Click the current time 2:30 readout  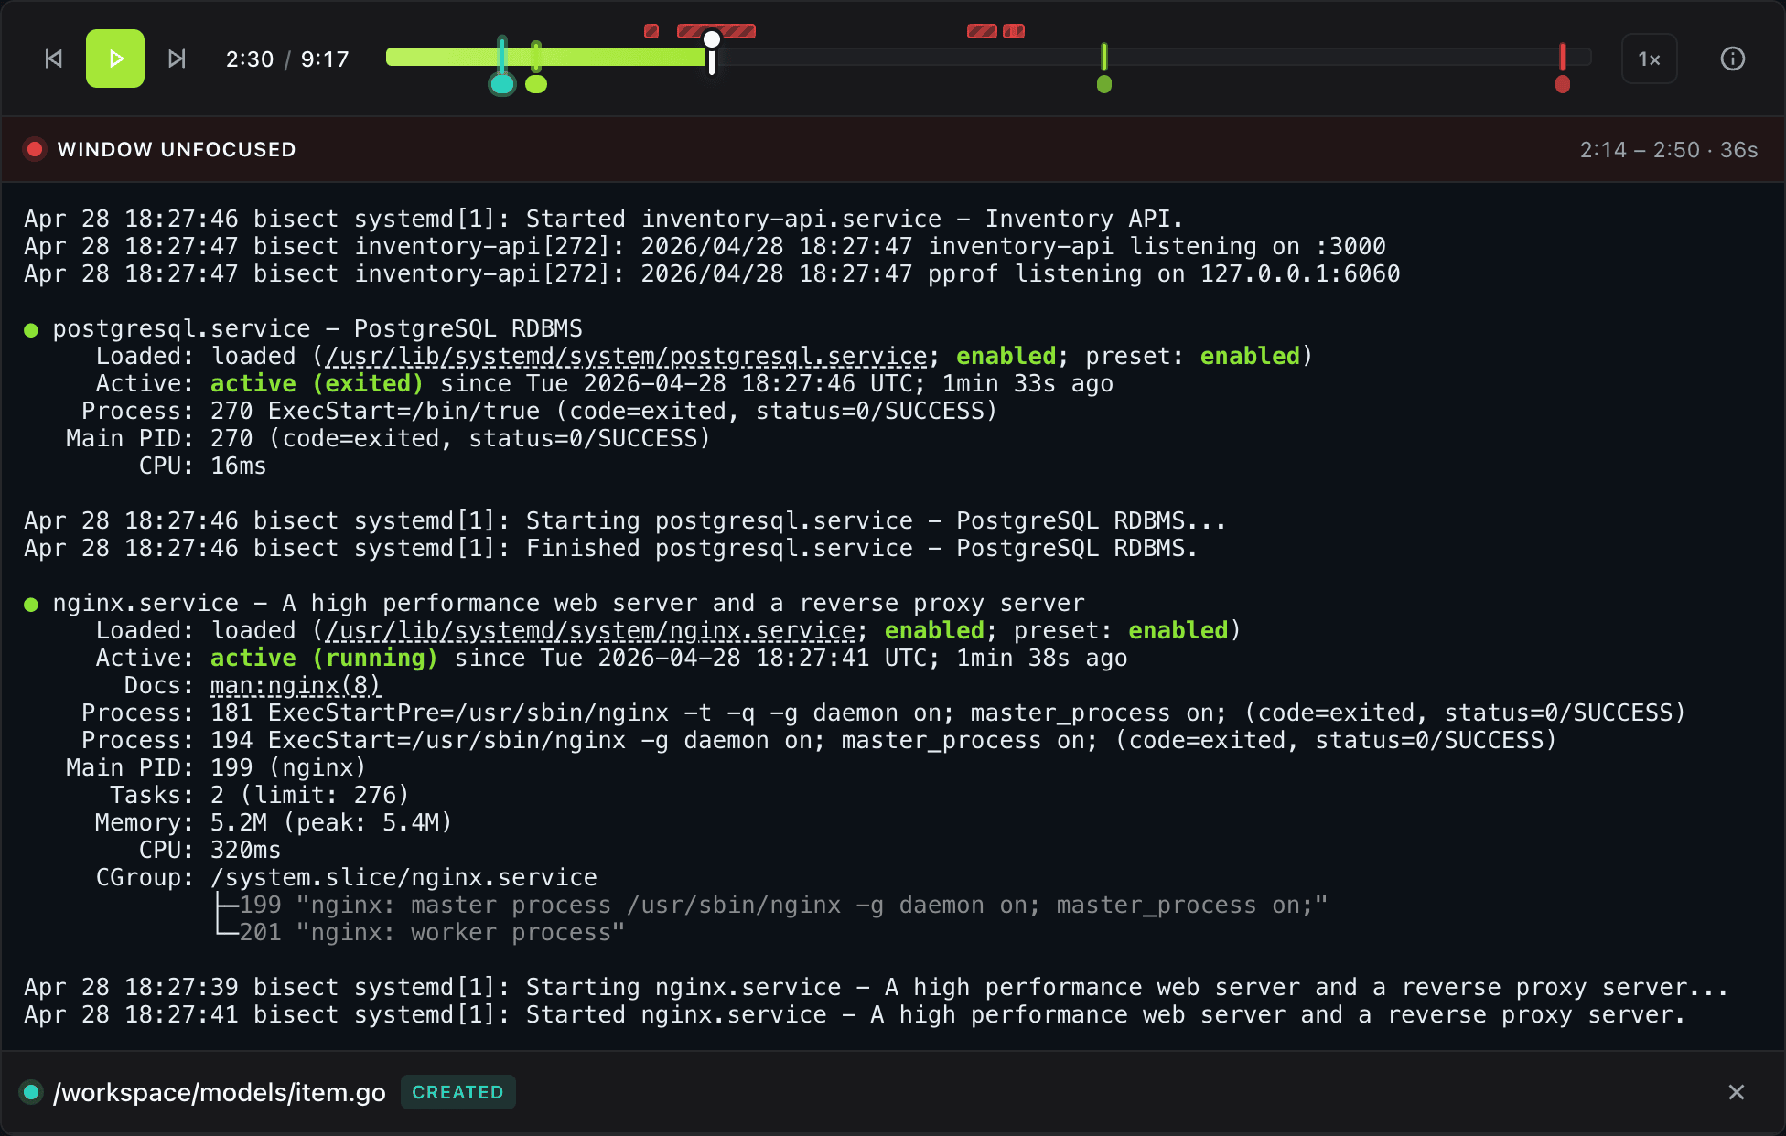250,59
